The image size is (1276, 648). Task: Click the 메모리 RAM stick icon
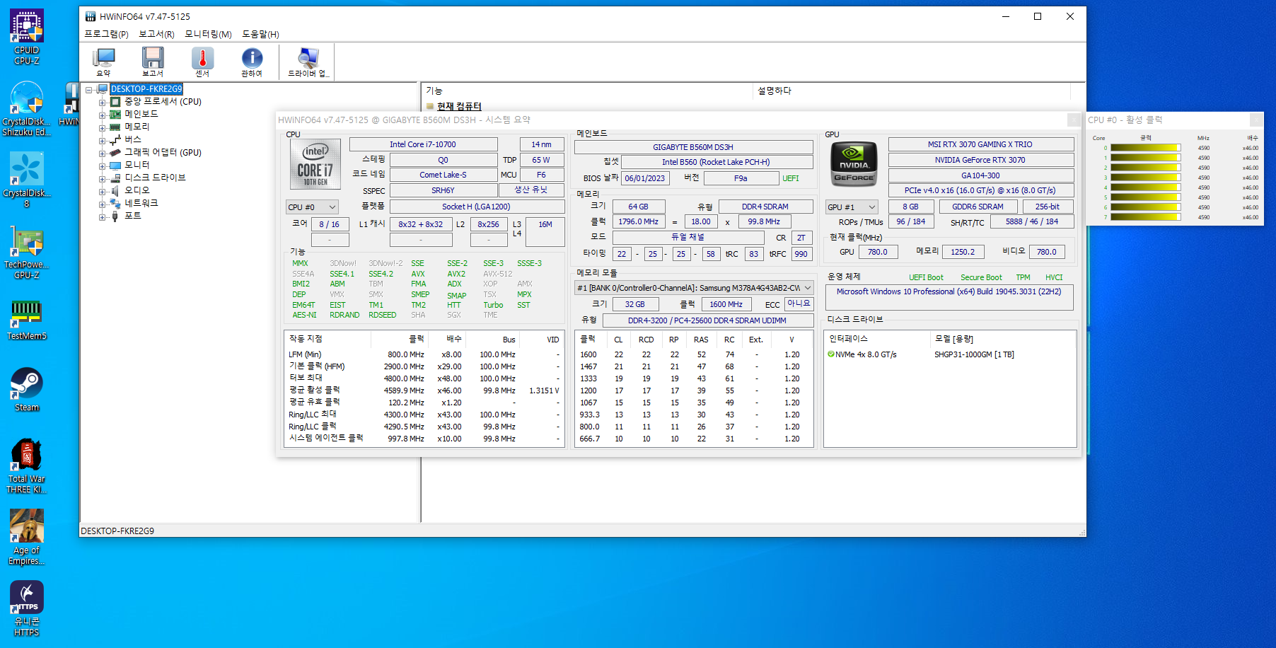click(x=115, y=127)
